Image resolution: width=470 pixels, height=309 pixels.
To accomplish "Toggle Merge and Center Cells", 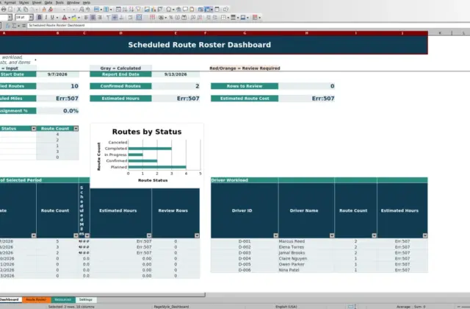I will point(139,18).
